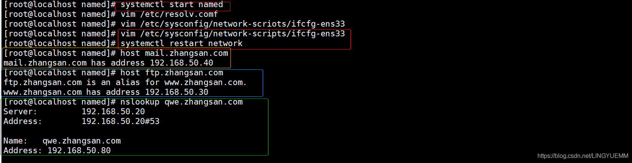Click the mail address 192.168.50.40
This screenshot has width=632, height=163.
(x=182, y=63)
